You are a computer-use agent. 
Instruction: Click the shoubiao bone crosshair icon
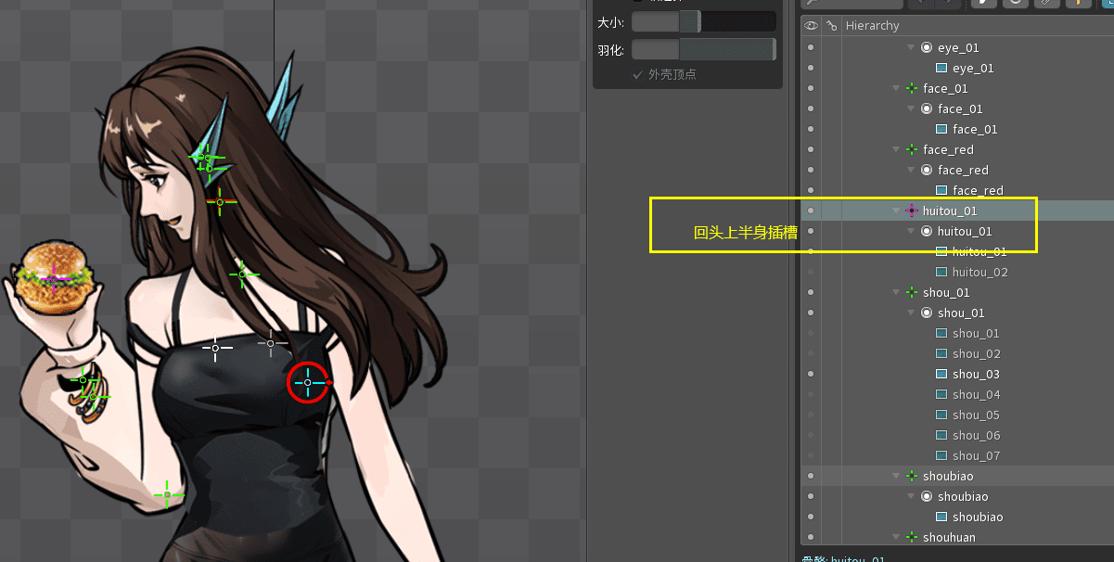pos(912,477)
